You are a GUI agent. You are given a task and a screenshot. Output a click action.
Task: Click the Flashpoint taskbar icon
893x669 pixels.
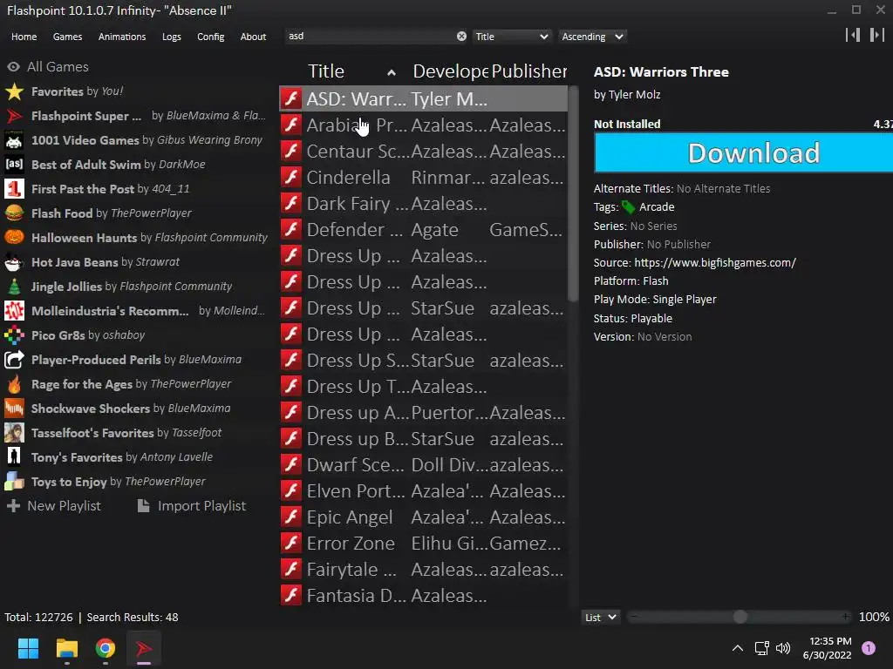144,648
